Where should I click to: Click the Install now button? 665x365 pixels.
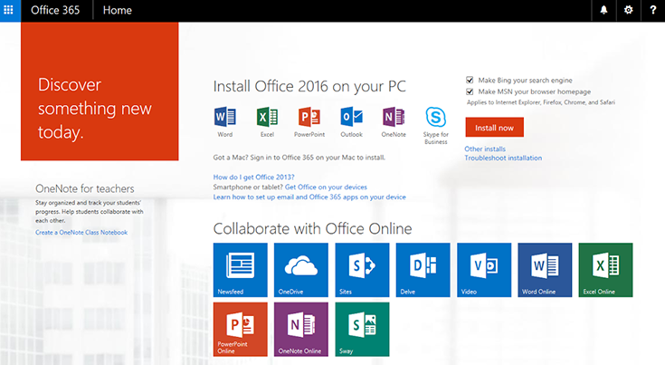[495, 128]
